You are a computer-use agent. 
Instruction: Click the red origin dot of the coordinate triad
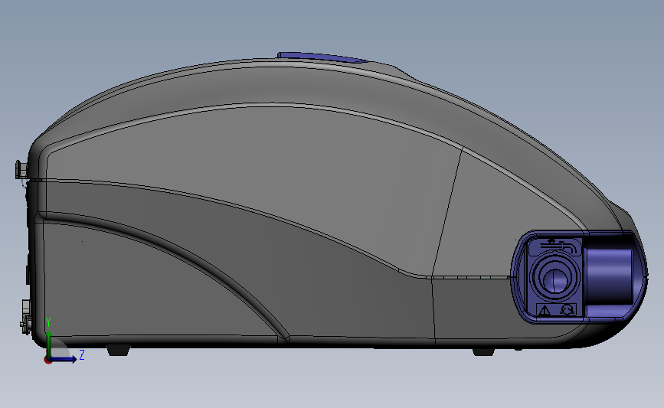point(47,361)
